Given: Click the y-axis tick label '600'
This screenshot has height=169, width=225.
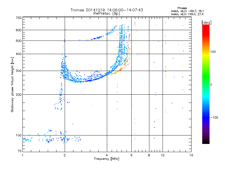Looking at the screenshot, I should click(x=19, y=30).
